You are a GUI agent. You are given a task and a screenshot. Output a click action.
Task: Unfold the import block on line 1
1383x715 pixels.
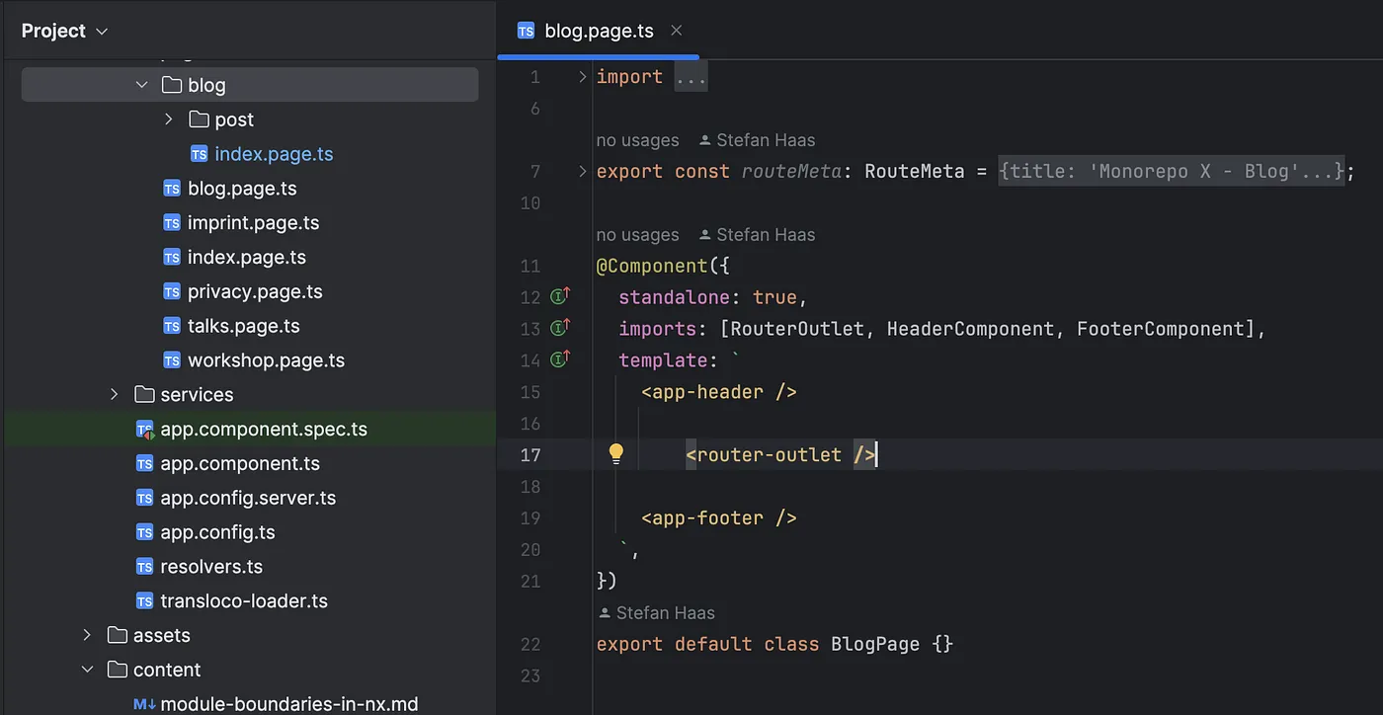pyautogui.click(x=582, y=77)
